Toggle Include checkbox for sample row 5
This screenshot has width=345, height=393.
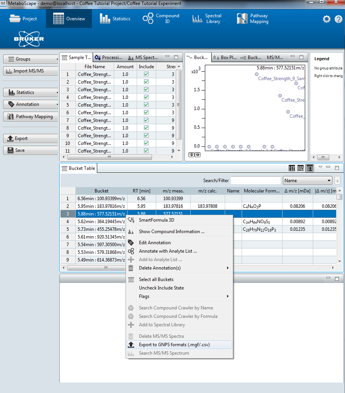click(146, 105)
